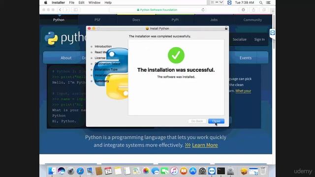Click the TeamViewer side panel tab icon
Viewport: 315px width, 177px height.
[272, 32]
